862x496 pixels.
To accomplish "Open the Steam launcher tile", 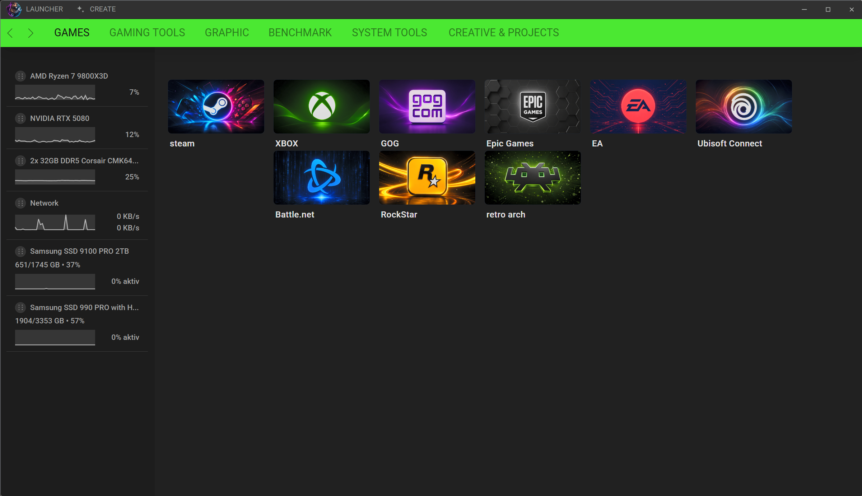I will pyautogui.click(x=216, y=107).
